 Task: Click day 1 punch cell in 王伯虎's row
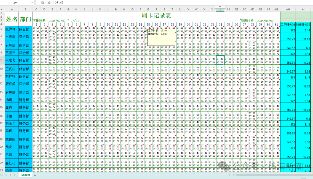click(x=36, y=36)
